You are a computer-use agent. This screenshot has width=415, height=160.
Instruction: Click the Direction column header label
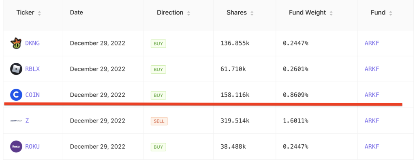point(170,12)
